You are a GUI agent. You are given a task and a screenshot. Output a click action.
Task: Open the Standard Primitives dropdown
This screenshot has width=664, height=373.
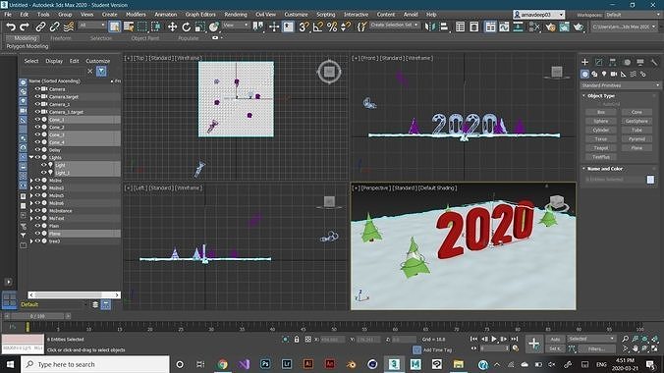pos(621,85)
